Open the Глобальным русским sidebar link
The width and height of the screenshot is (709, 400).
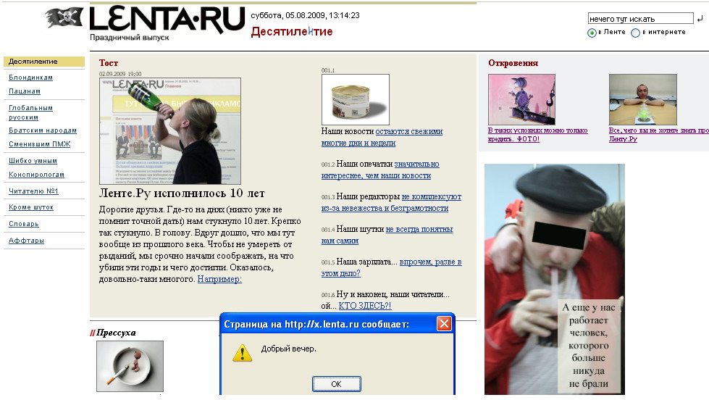click(x=30, y=112)
